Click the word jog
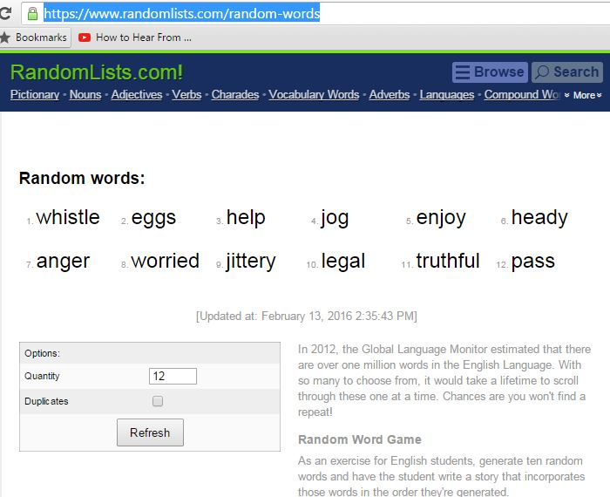Viewport: 610px width, 497px height. tap(335, 218)
